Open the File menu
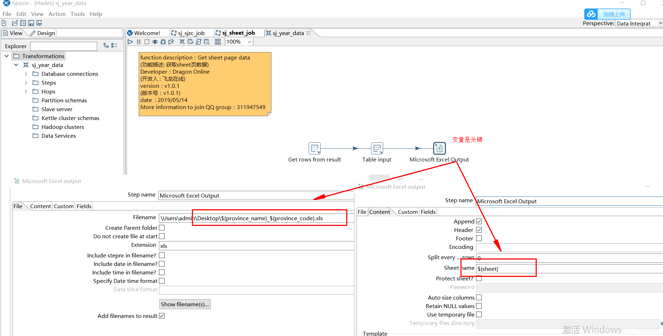 click(x=7, y=14)
